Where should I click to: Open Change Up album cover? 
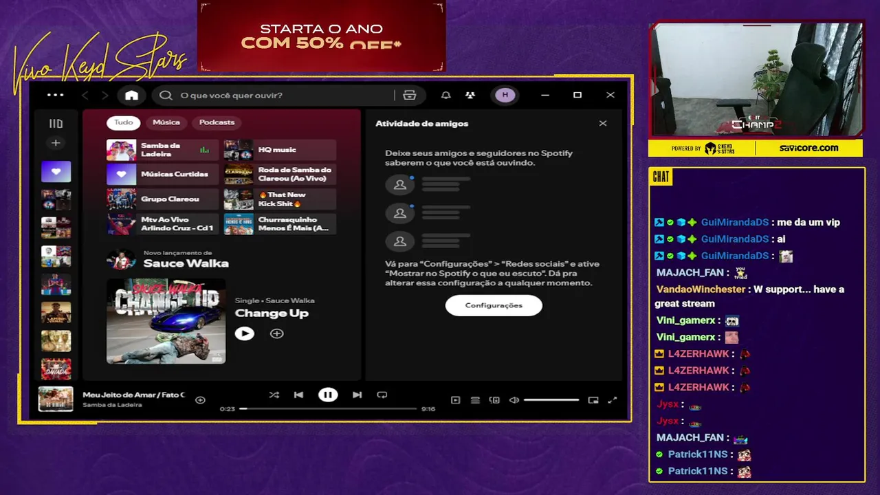(166, 320)
